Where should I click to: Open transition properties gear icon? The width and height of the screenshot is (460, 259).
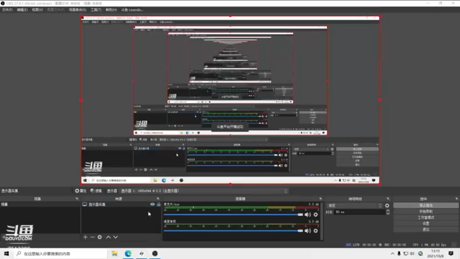coord(387,205)
